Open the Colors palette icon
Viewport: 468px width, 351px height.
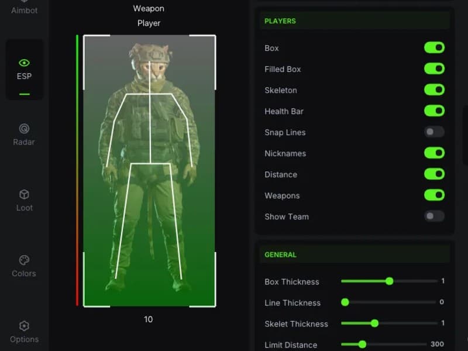[x=24, y=260]
